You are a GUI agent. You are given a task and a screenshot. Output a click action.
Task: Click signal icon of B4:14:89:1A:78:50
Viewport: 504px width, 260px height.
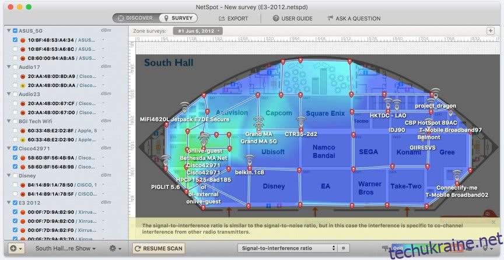pos(23,185)
